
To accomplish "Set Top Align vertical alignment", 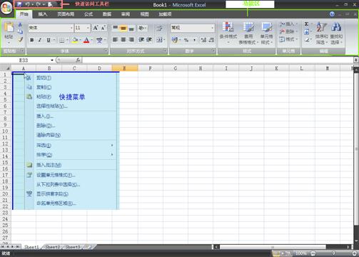I will [x=115, y=28].
